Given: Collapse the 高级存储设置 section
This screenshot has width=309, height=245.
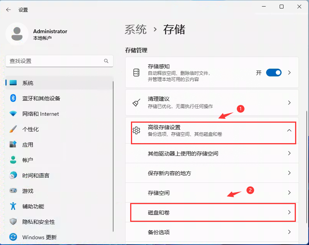Looking at the screenshot, I should (289, 131).
